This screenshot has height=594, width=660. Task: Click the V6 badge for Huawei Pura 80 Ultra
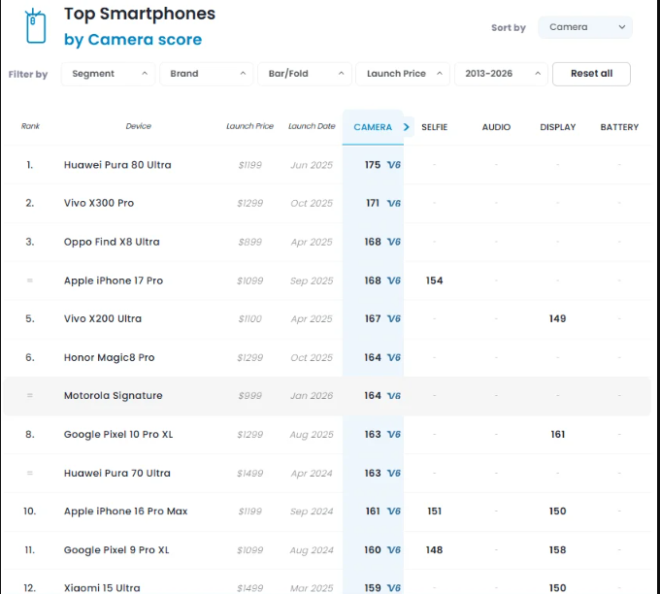click(x=393, y=165)
